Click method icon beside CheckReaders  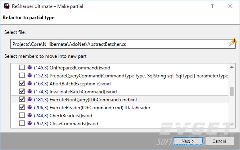point(30,115)
